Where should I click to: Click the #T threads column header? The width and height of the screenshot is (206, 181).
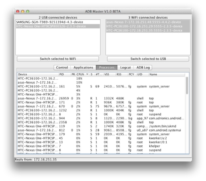click(99, 75)
